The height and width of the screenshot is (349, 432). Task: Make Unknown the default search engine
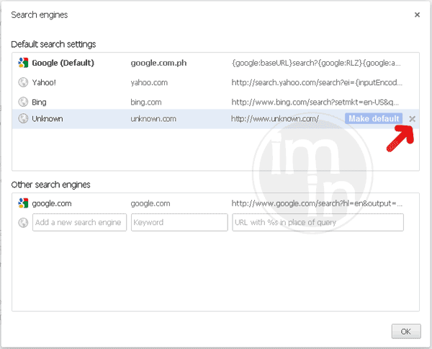374,119
